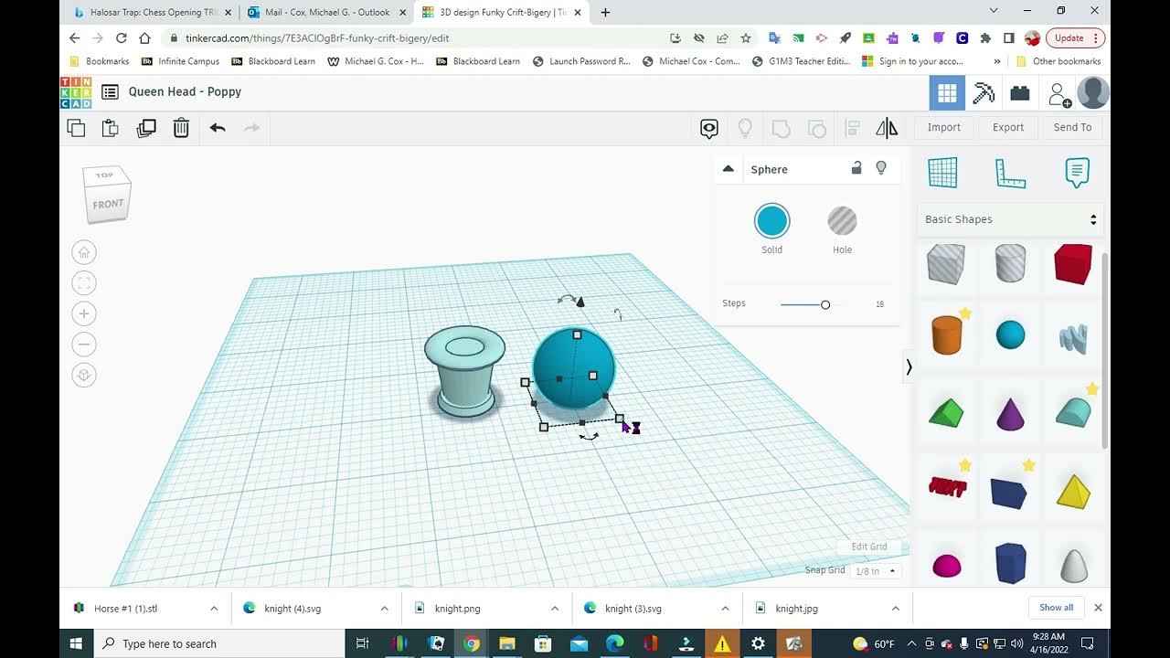Image resolution: width=1170 pixels, height=658 pixels.
Task: Switch to the Outlook Mail tab
Action: [327, 13]
